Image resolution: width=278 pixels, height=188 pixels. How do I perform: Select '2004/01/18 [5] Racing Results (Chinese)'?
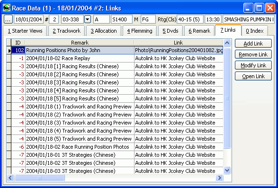[x=80, y=98]
